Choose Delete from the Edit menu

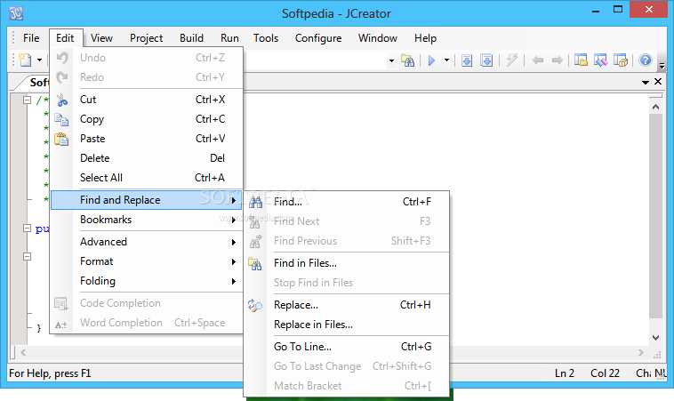point(147,158)
